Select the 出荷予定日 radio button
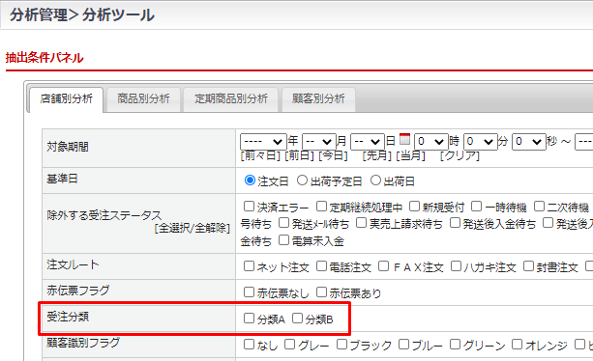593x361 pixels. click(302, 180)
